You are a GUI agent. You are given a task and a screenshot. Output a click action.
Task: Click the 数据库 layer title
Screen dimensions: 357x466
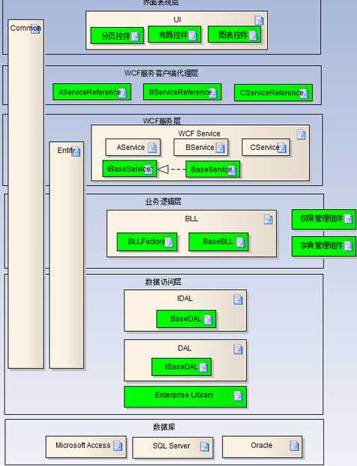pos(164,427)
